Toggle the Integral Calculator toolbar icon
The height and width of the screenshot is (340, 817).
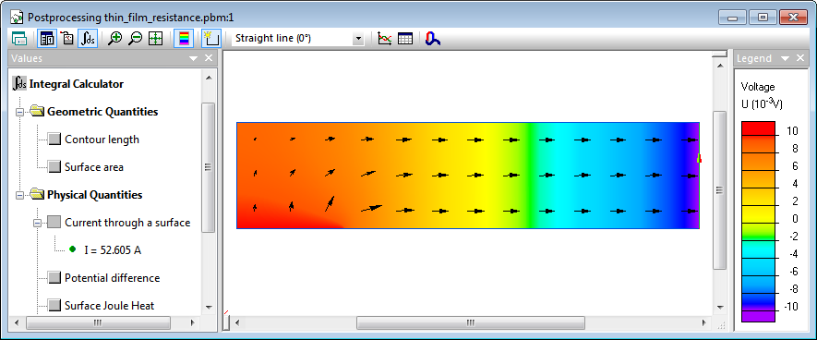pos(89,39)
